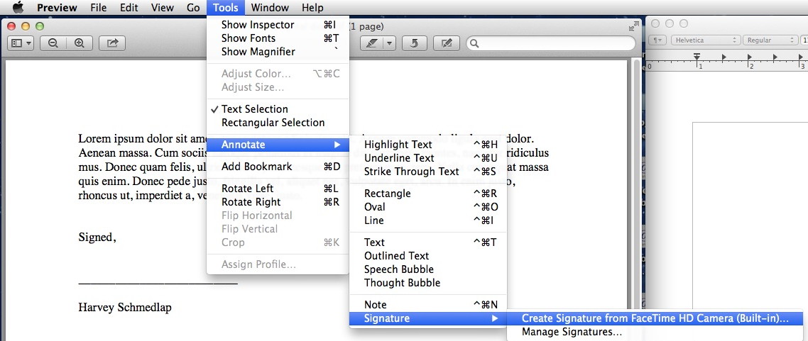Open the Edit menu
The width and height of the screenshot is (808, 341).
coord(129,8)
